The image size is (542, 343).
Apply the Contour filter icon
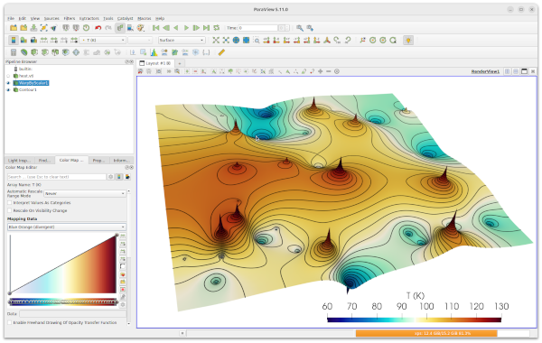(23, 52)
